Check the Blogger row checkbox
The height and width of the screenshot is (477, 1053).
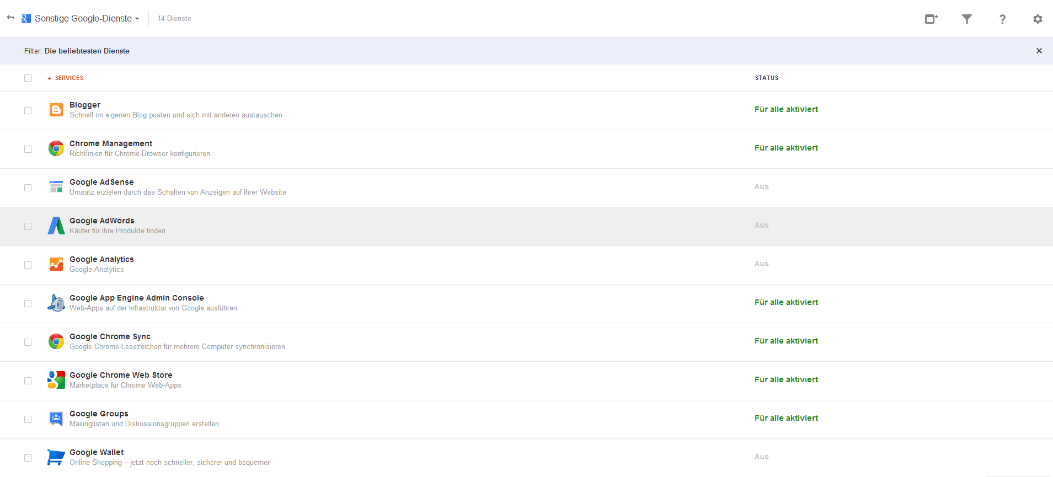pyautogui.click(x=28, y=110)
